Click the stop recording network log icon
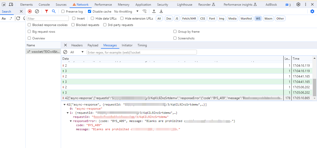This screenshot has height=148, width=317. click(30, 11)
